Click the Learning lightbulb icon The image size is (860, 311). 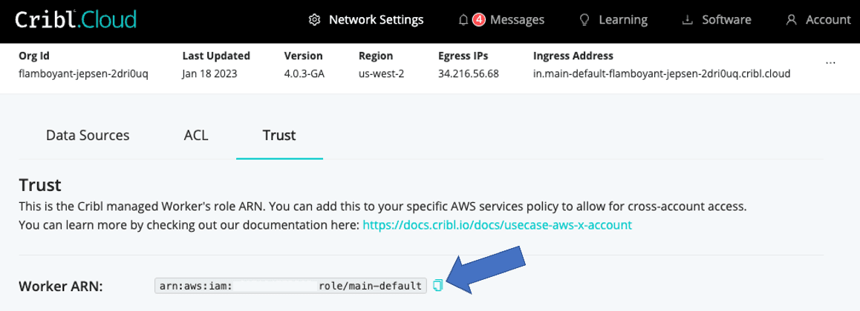click(584, 20)
